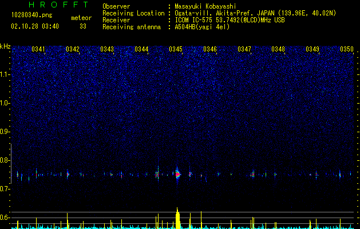Click the 1.0 kHz axis label
The width and height of the screenshot is (360, 229).
coord(5,103)
